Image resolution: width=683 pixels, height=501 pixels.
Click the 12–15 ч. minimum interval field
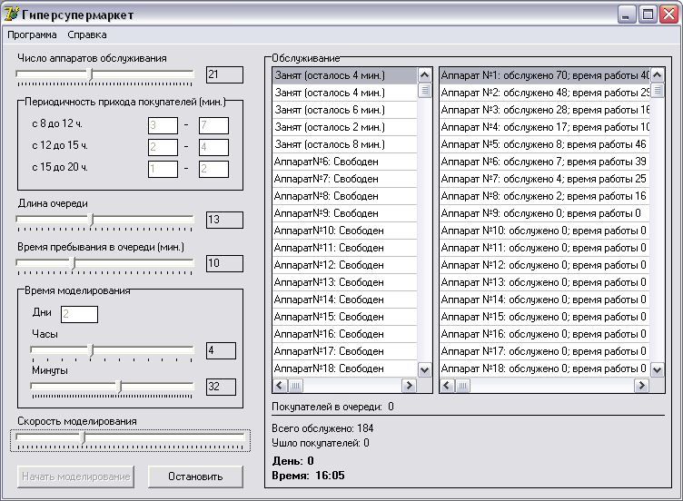163,147
